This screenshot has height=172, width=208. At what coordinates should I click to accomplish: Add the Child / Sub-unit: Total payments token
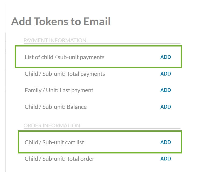[x=165, y=74]
